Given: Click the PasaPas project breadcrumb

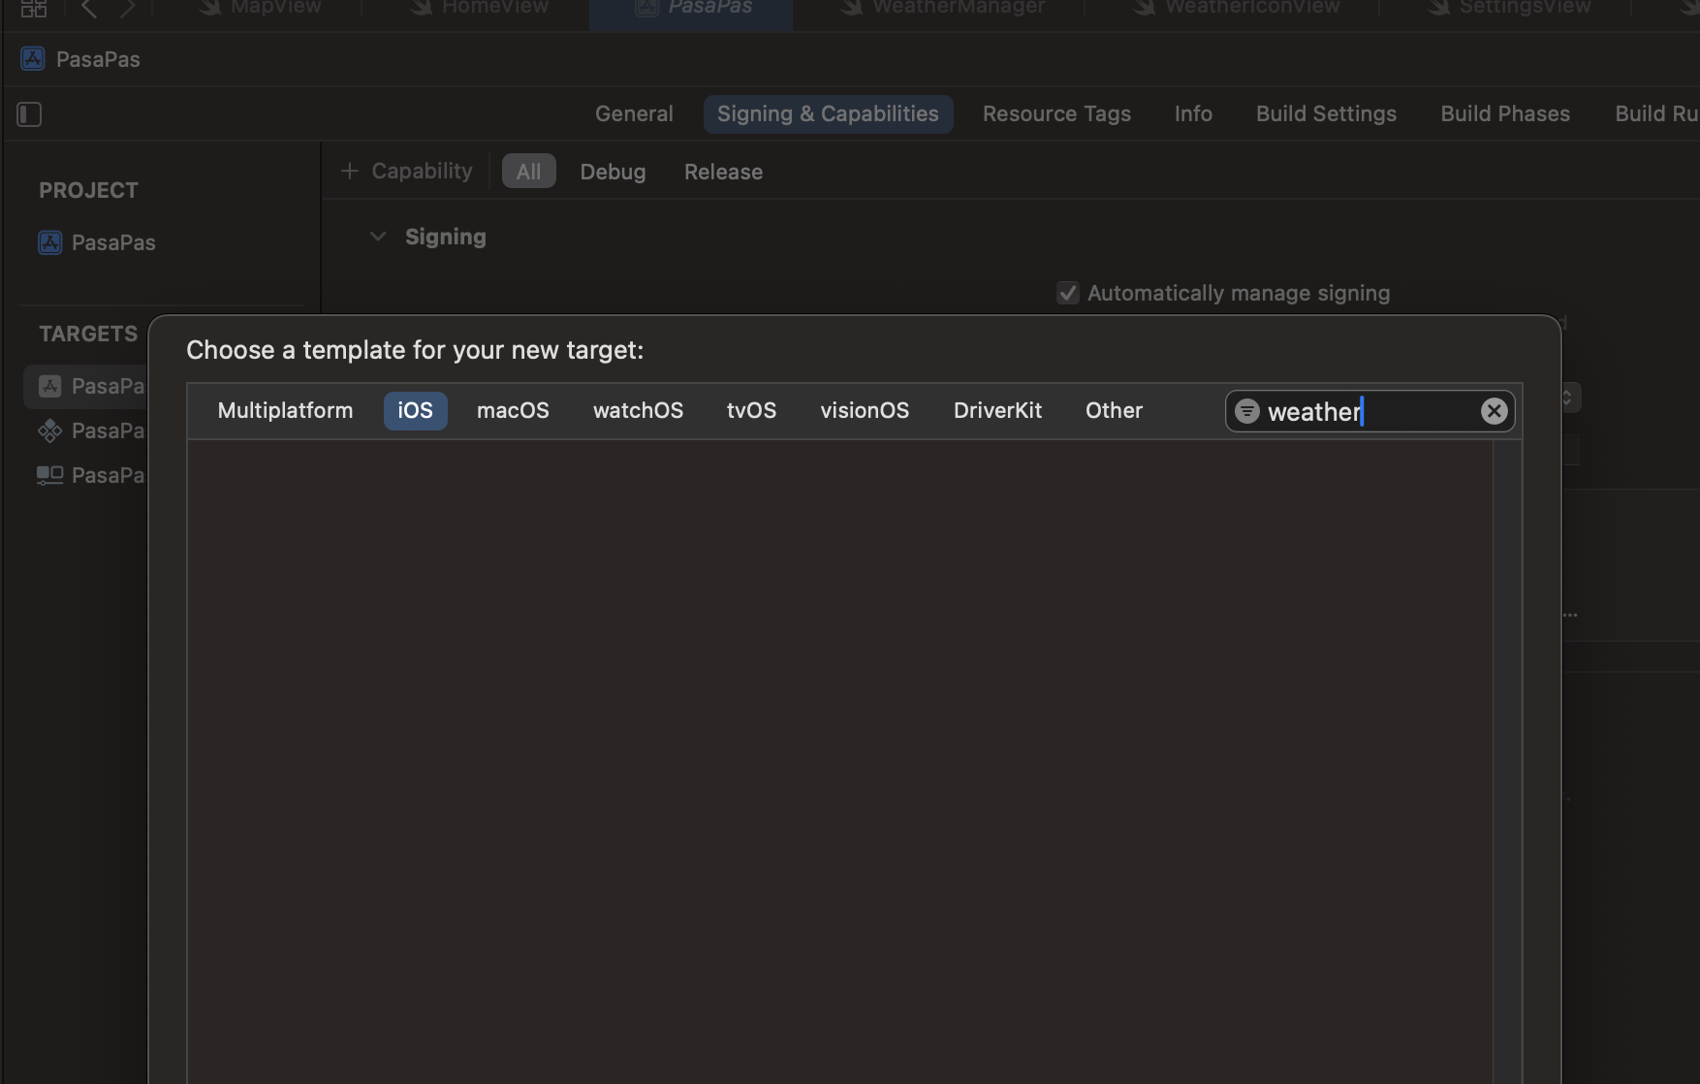Looking at the screenshot, I should pos(98,59).
